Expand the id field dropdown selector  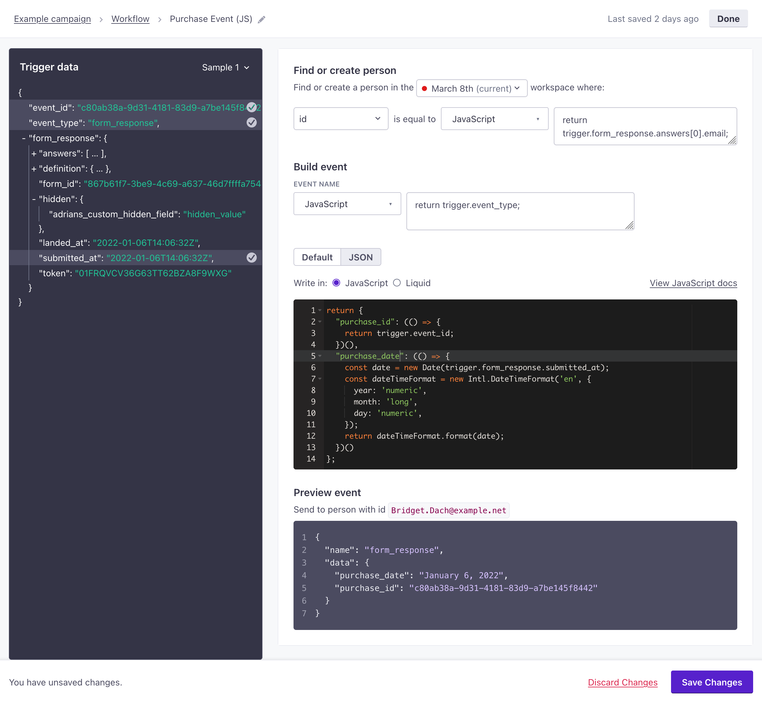click(x=340, y=119)
